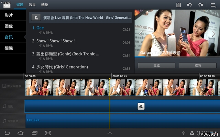Choose song 1. Gee
This screenshot has height=137, width=220.
[80, 30]
